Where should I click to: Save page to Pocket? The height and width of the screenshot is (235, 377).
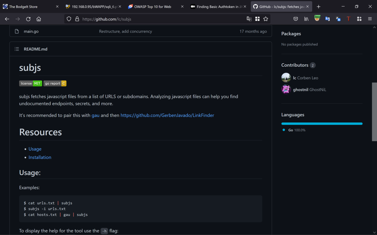[x=296, y=19]
